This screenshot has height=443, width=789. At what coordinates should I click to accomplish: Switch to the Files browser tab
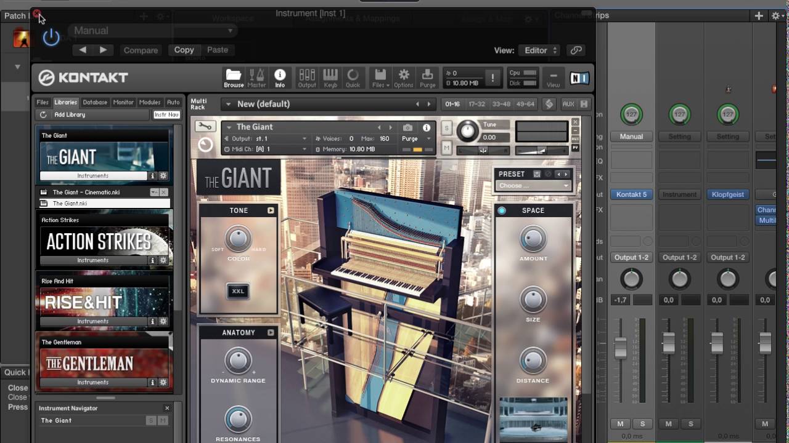43,102
